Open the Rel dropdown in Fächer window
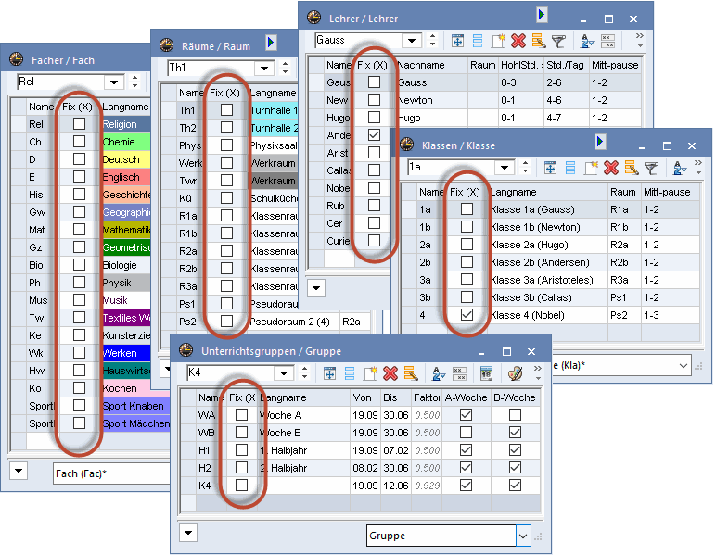This screenshot has width=716, height=555. point(114,82)
